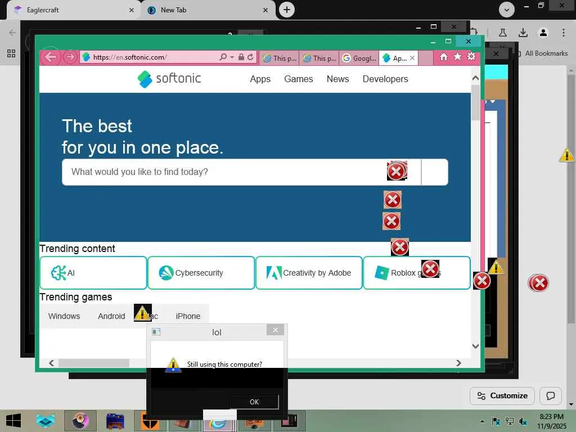Close the lol dialog
The height and width of the screenshot is (432, 576).
coord(276,330)
